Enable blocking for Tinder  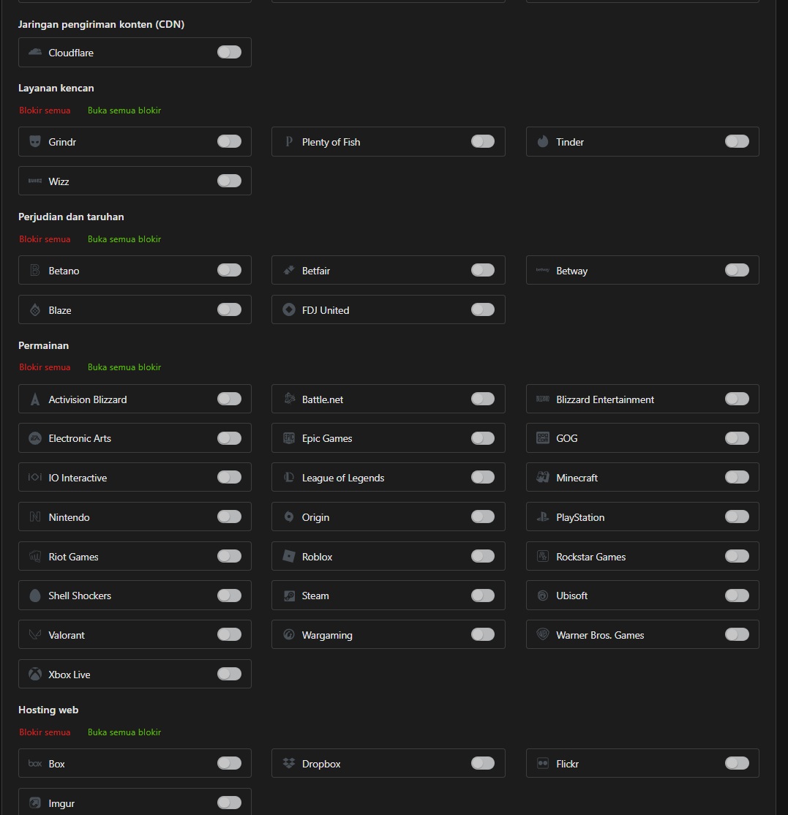737,141
